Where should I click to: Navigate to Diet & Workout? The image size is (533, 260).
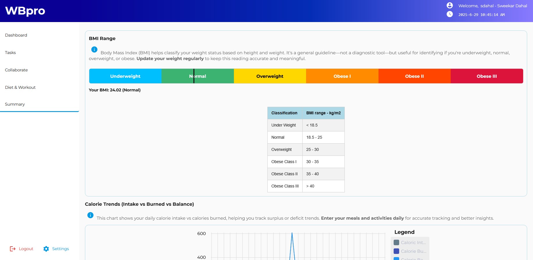pos(20,87)
